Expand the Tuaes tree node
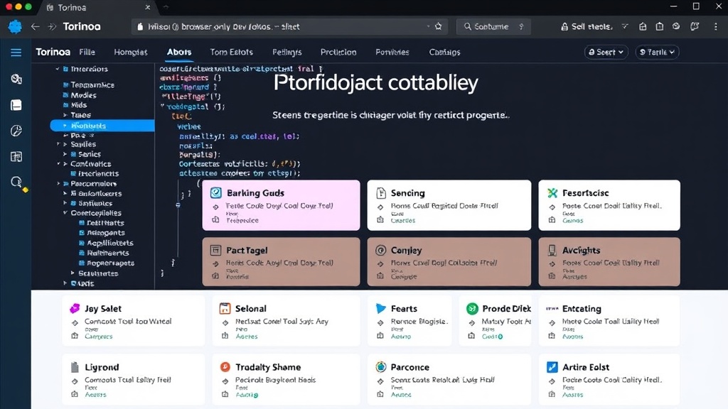Viewport: 728px width, 409px height. [65, 115]
